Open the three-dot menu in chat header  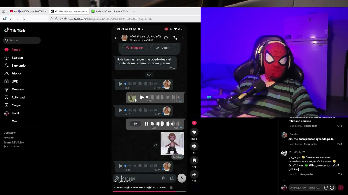coord(183,38)
